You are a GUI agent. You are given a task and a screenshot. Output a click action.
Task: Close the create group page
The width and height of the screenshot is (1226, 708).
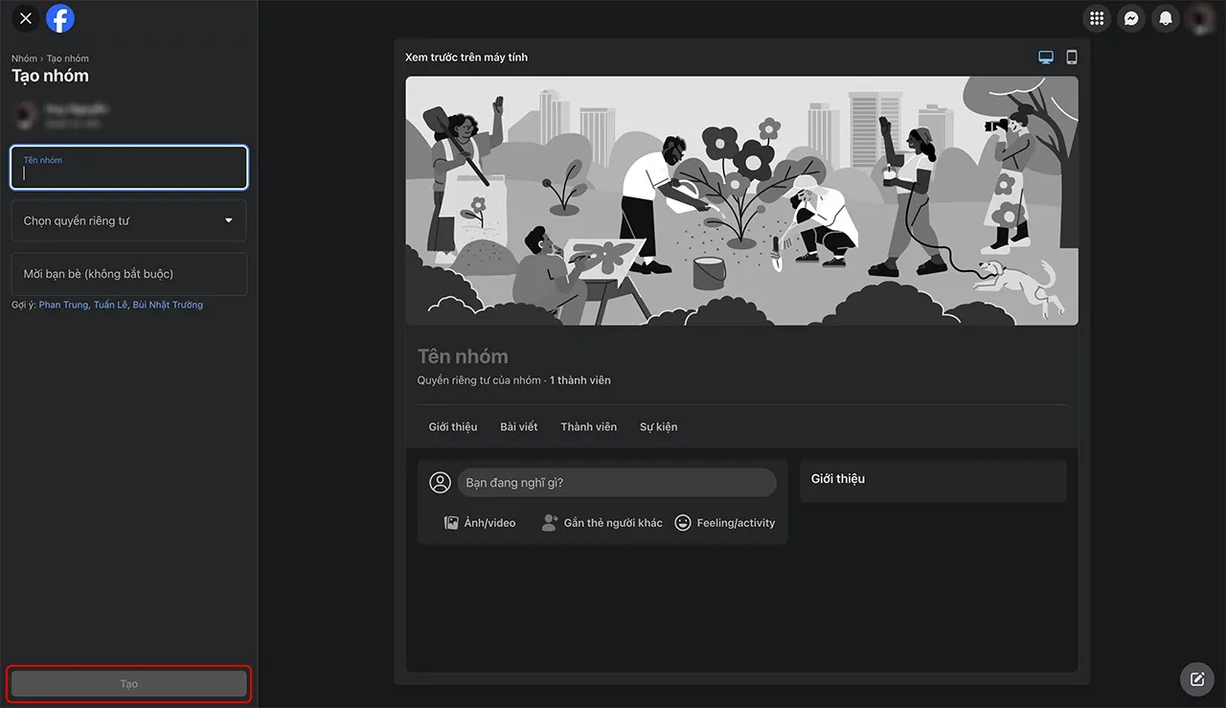point(26,18)
